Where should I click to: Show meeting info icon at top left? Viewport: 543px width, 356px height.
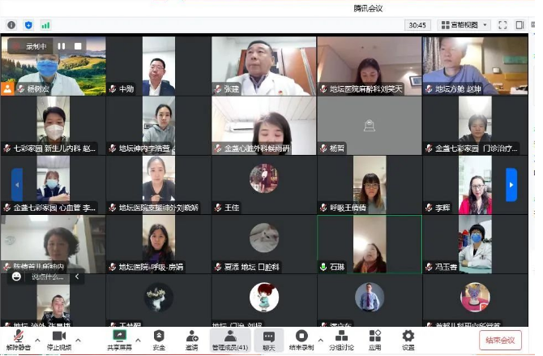click(11, 25)
